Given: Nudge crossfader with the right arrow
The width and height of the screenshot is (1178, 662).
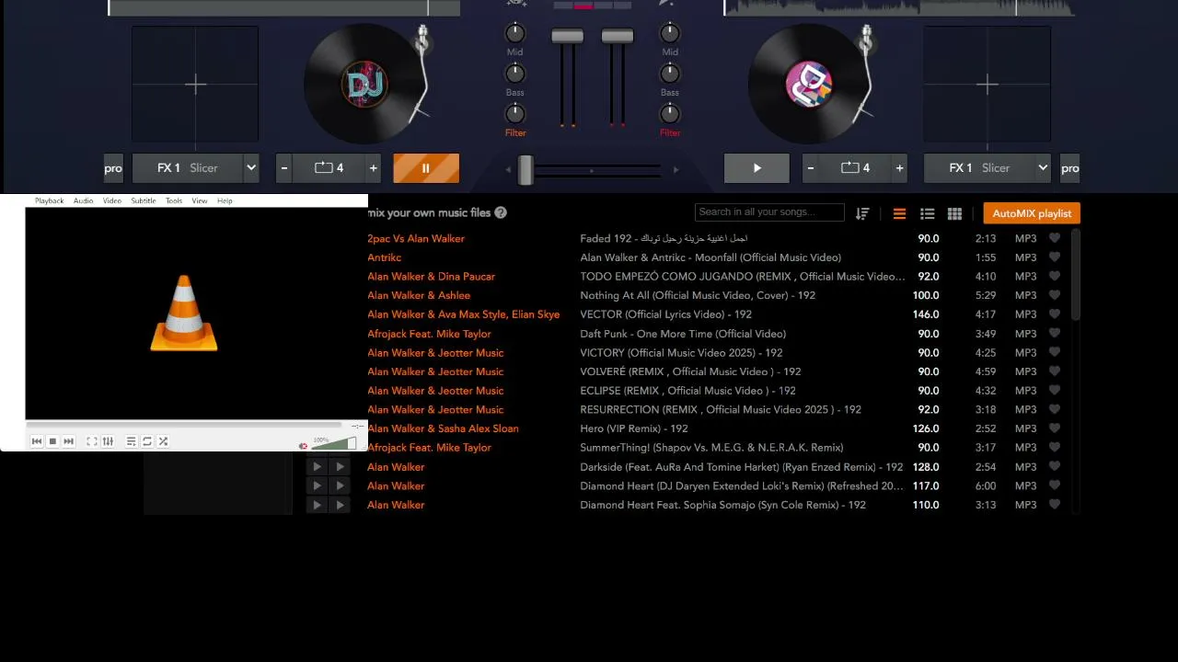Looking at the screenshot, I should (676, 169).
